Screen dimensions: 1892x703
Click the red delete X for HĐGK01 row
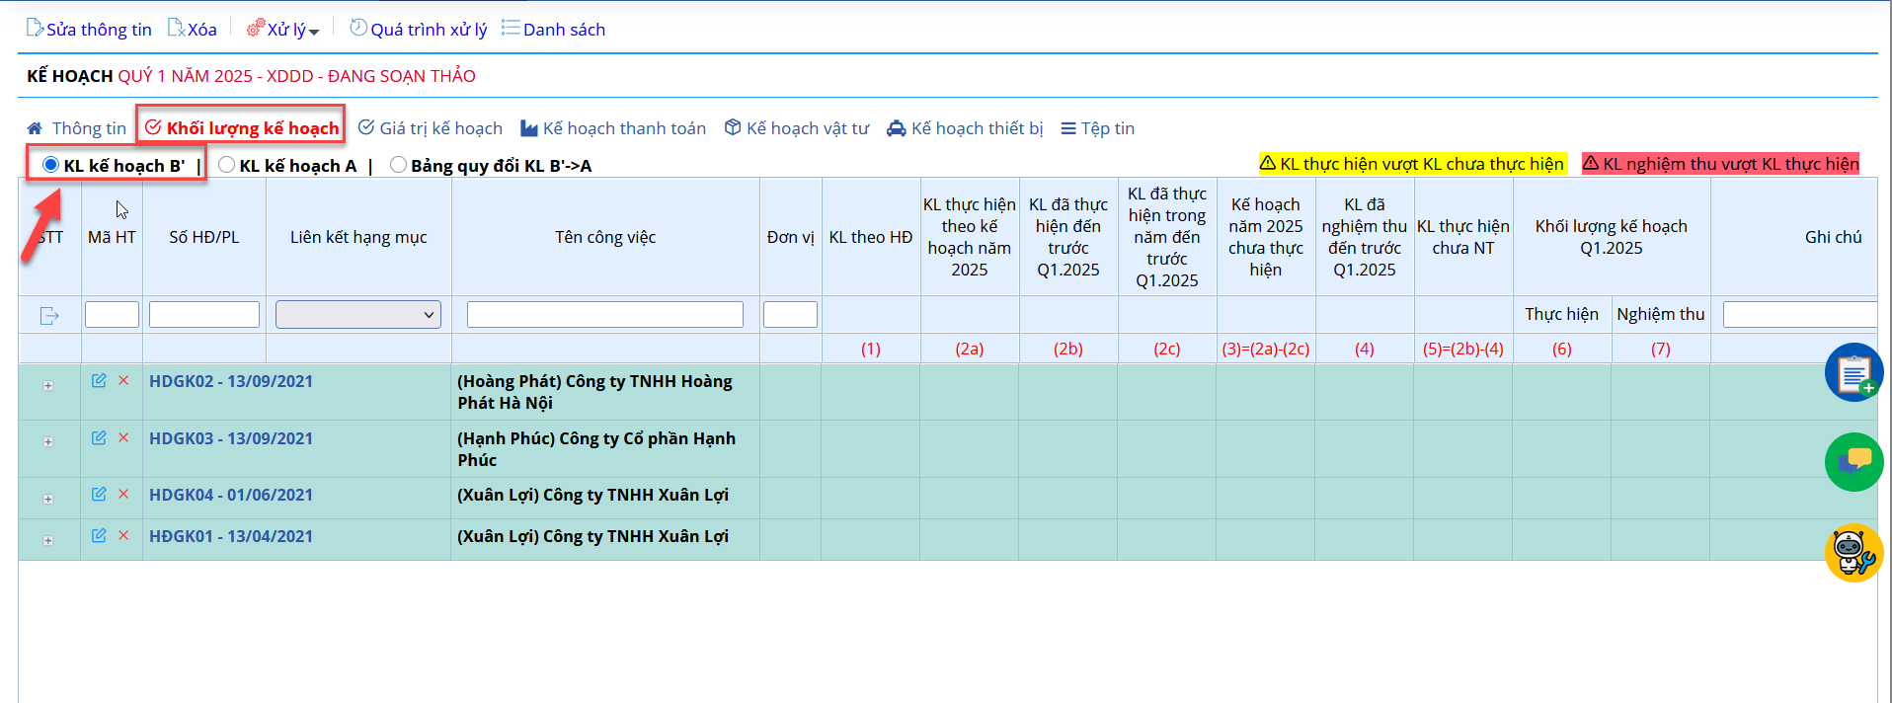[x=123, y=535]
